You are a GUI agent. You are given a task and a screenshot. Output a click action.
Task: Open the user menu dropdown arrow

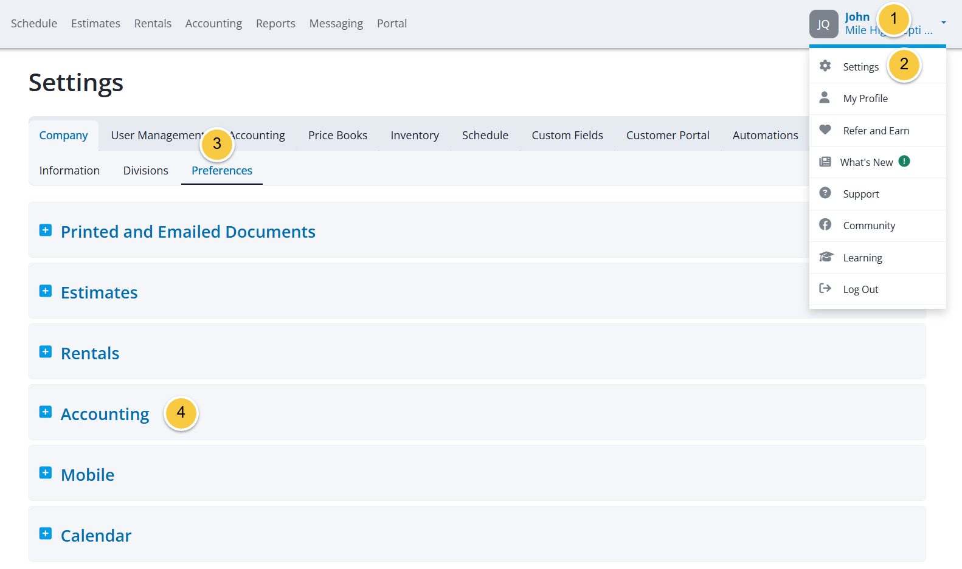coord(944,22)
